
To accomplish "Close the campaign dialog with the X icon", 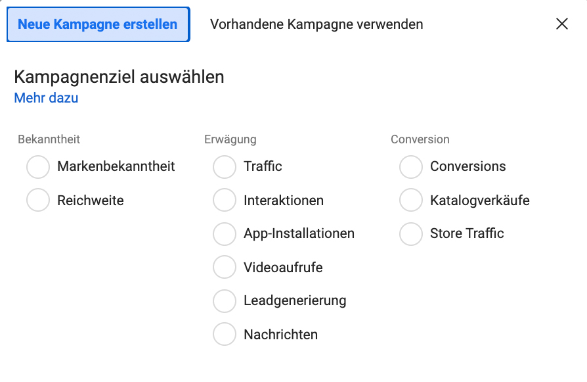I will [562, 24].
